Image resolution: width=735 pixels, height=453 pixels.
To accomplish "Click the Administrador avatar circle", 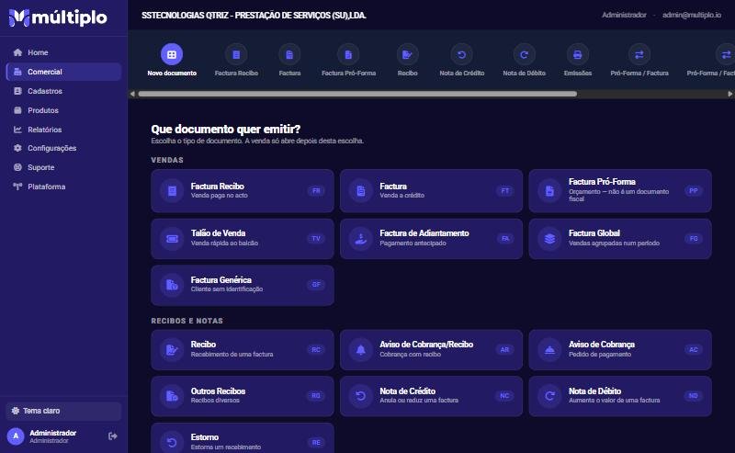I will 16,436.
